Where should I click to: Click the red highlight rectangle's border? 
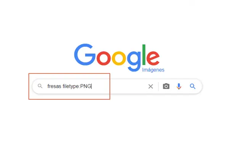[69, 74]
